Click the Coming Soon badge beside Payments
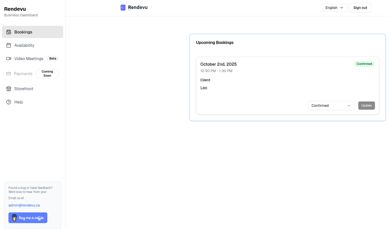 pyautogui.click(x=47, y=74)
